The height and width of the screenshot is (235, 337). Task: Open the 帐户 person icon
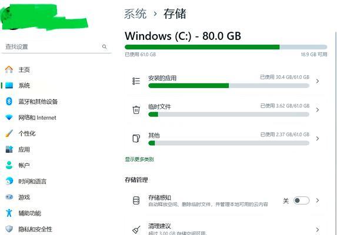pos(9,165)
